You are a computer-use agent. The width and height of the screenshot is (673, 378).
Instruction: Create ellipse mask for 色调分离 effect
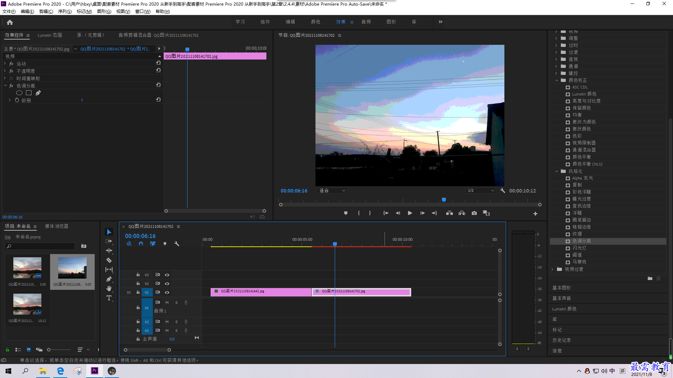(x=19, y=93)
